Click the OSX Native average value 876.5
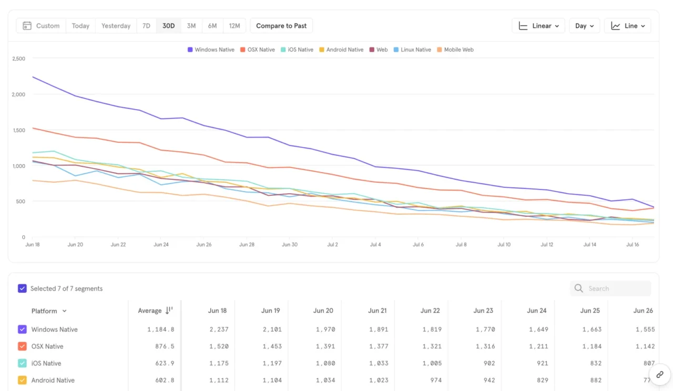The height and width of the screenshot is (391, 673). click(165, 346)
